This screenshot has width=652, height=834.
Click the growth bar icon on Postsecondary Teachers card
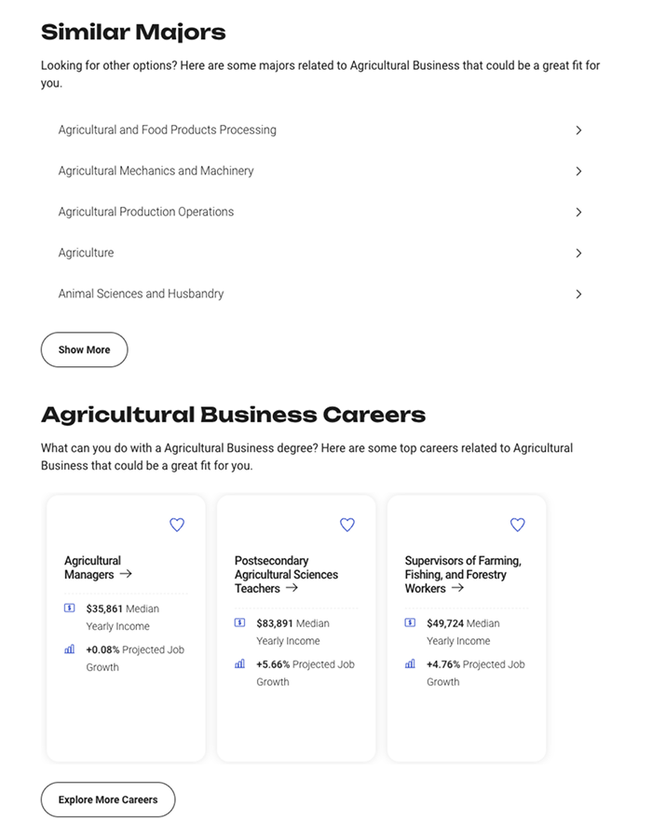[x=239, y=664]
